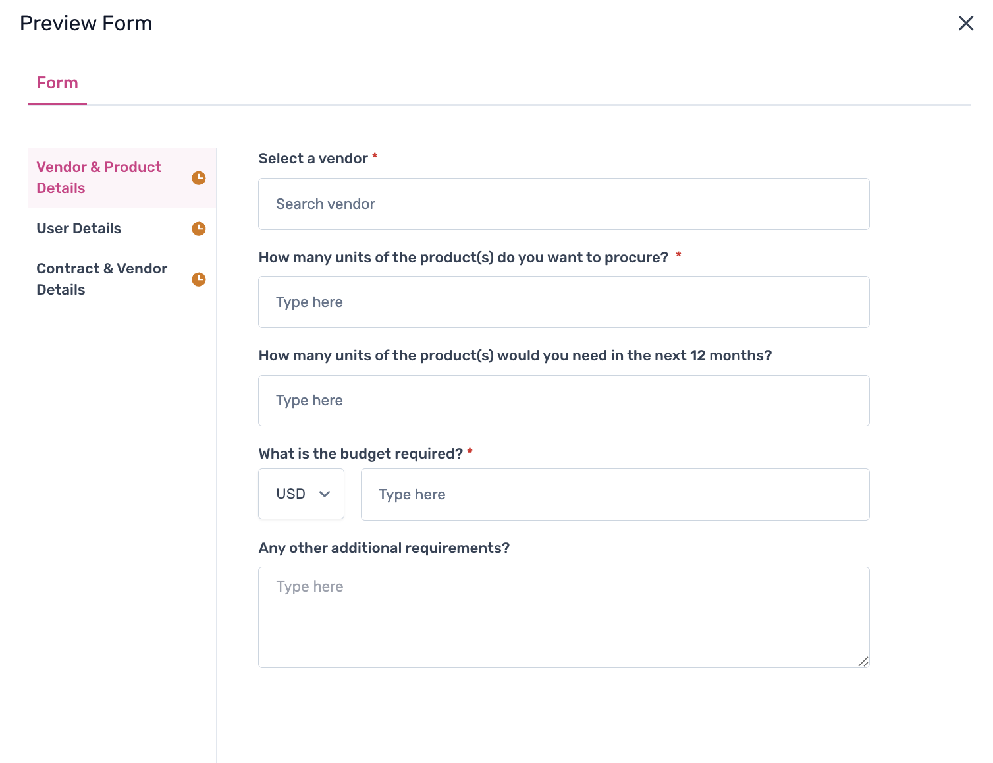The width and height of the screenshot is (993, 763).
Task: Click the pending clock icon beside Vendor & Product Details
Action: pyautogui.click(x=198, y=178)
